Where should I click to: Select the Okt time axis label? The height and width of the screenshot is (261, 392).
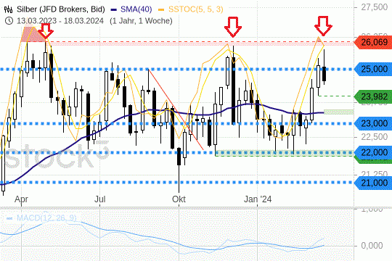click(x=179, y=199)
